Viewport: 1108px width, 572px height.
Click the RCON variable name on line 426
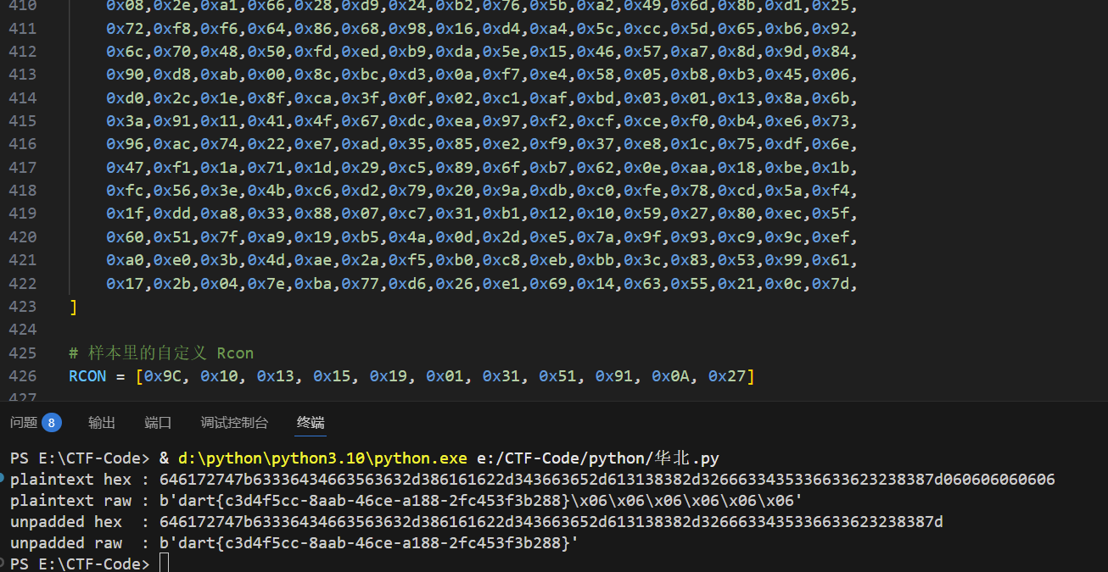click(87, 375)
